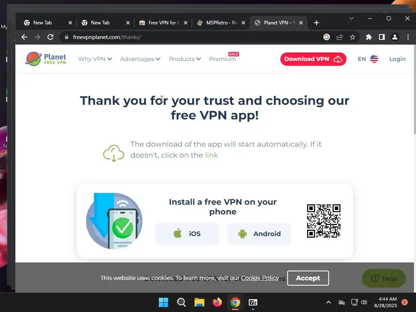
Task: Click Chrome taskbar icon
Action: pos(235,302)
